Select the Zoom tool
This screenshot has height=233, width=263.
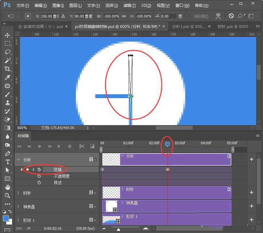7,196
